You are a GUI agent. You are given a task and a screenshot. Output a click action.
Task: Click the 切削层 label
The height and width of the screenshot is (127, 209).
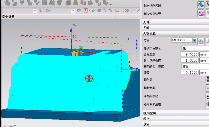[148, 80]
